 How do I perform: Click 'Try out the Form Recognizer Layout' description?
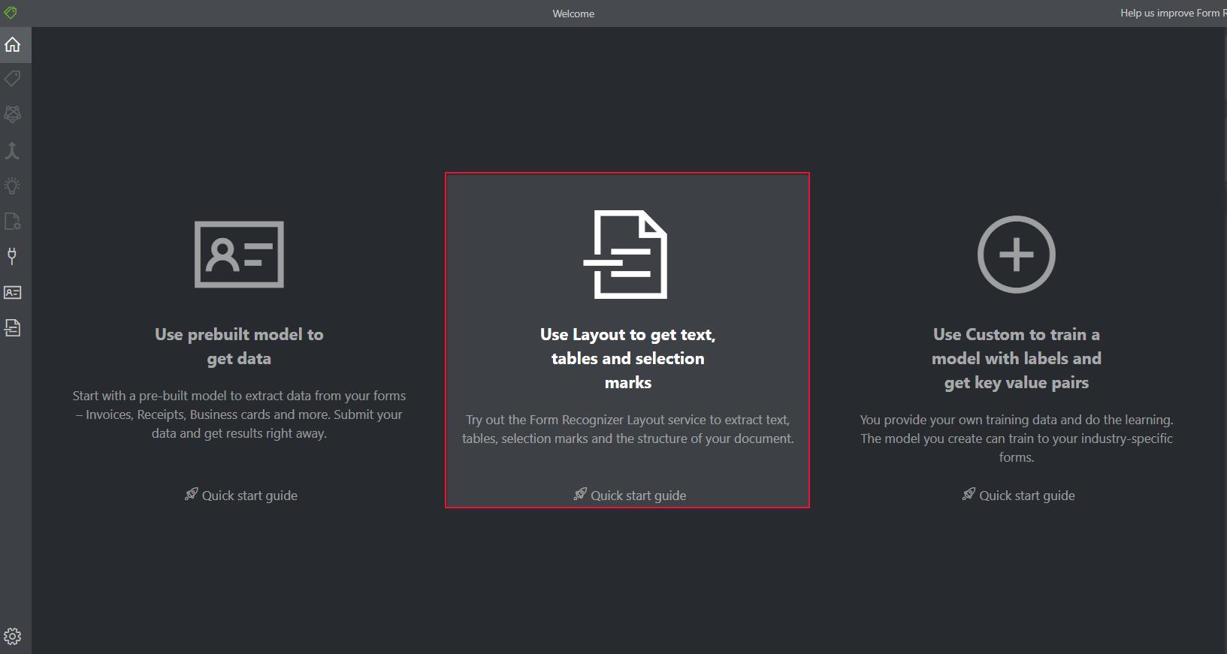pyautogui.click(x=627, y=429)
